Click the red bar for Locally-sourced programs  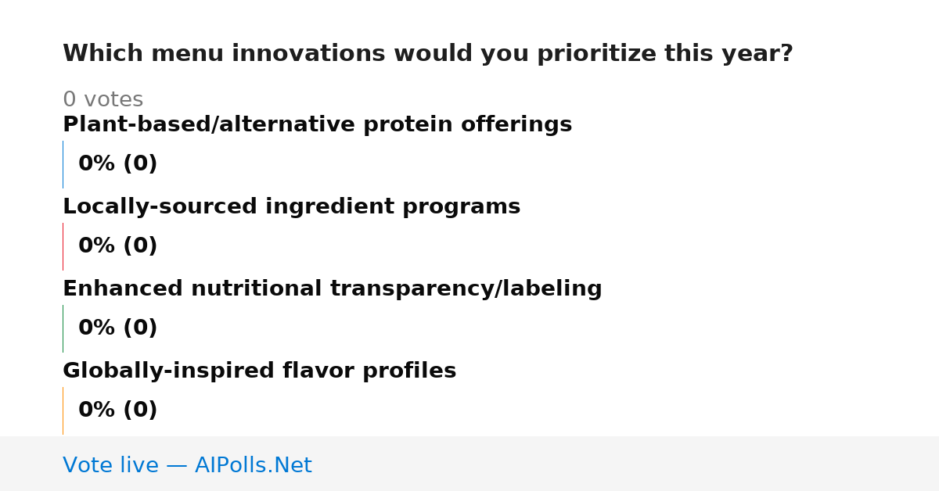63,246
